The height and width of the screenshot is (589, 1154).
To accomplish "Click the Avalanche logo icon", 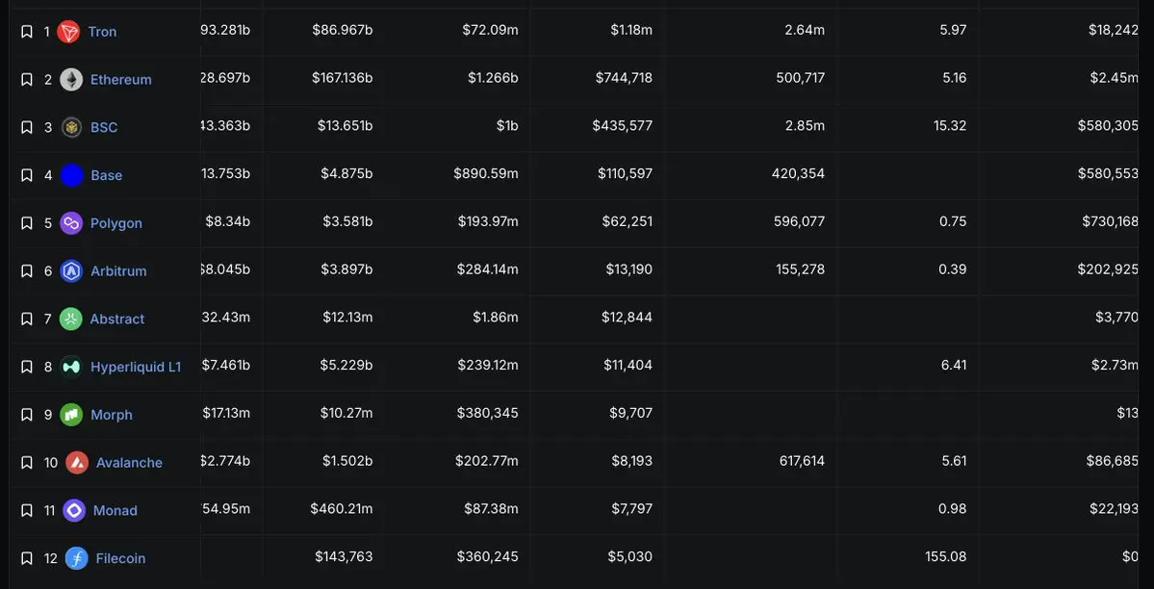I will [x=77, y=463].
